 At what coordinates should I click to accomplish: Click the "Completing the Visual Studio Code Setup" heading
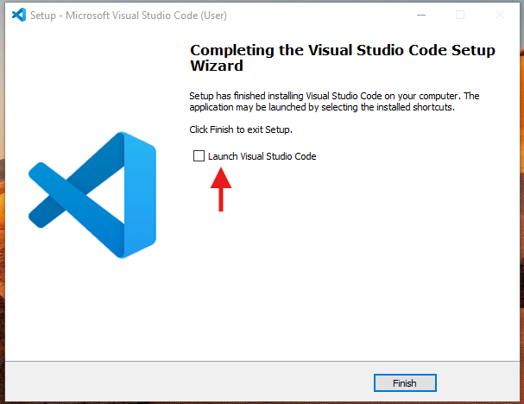coord(343,50)
